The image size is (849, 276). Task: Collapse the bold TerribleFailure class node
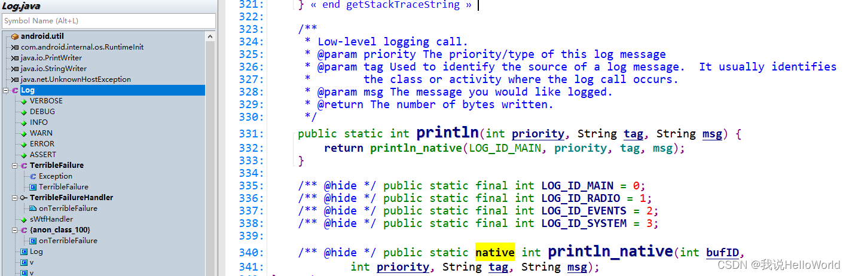pos(14,165)
